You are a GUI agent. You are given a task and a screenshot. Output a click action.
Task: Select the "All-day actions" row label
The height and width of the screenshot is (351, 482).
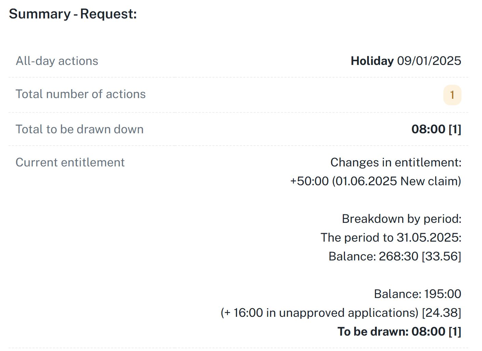tap(57, 61)
